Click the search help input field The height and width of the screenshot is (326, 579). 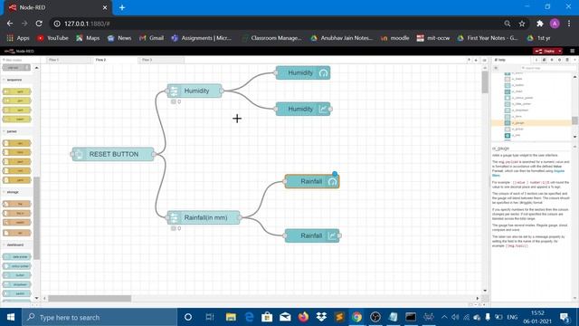[547, 68]
